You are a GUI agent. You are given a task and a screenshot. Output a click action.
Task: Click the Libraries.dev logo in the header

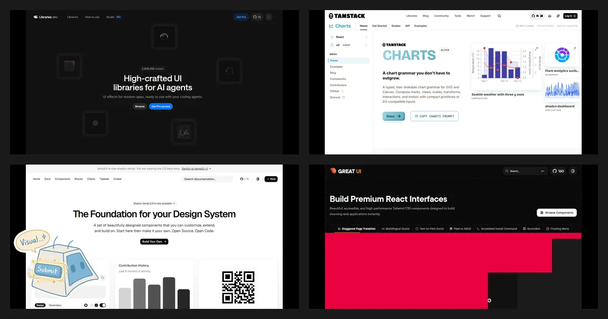(46, 17)
